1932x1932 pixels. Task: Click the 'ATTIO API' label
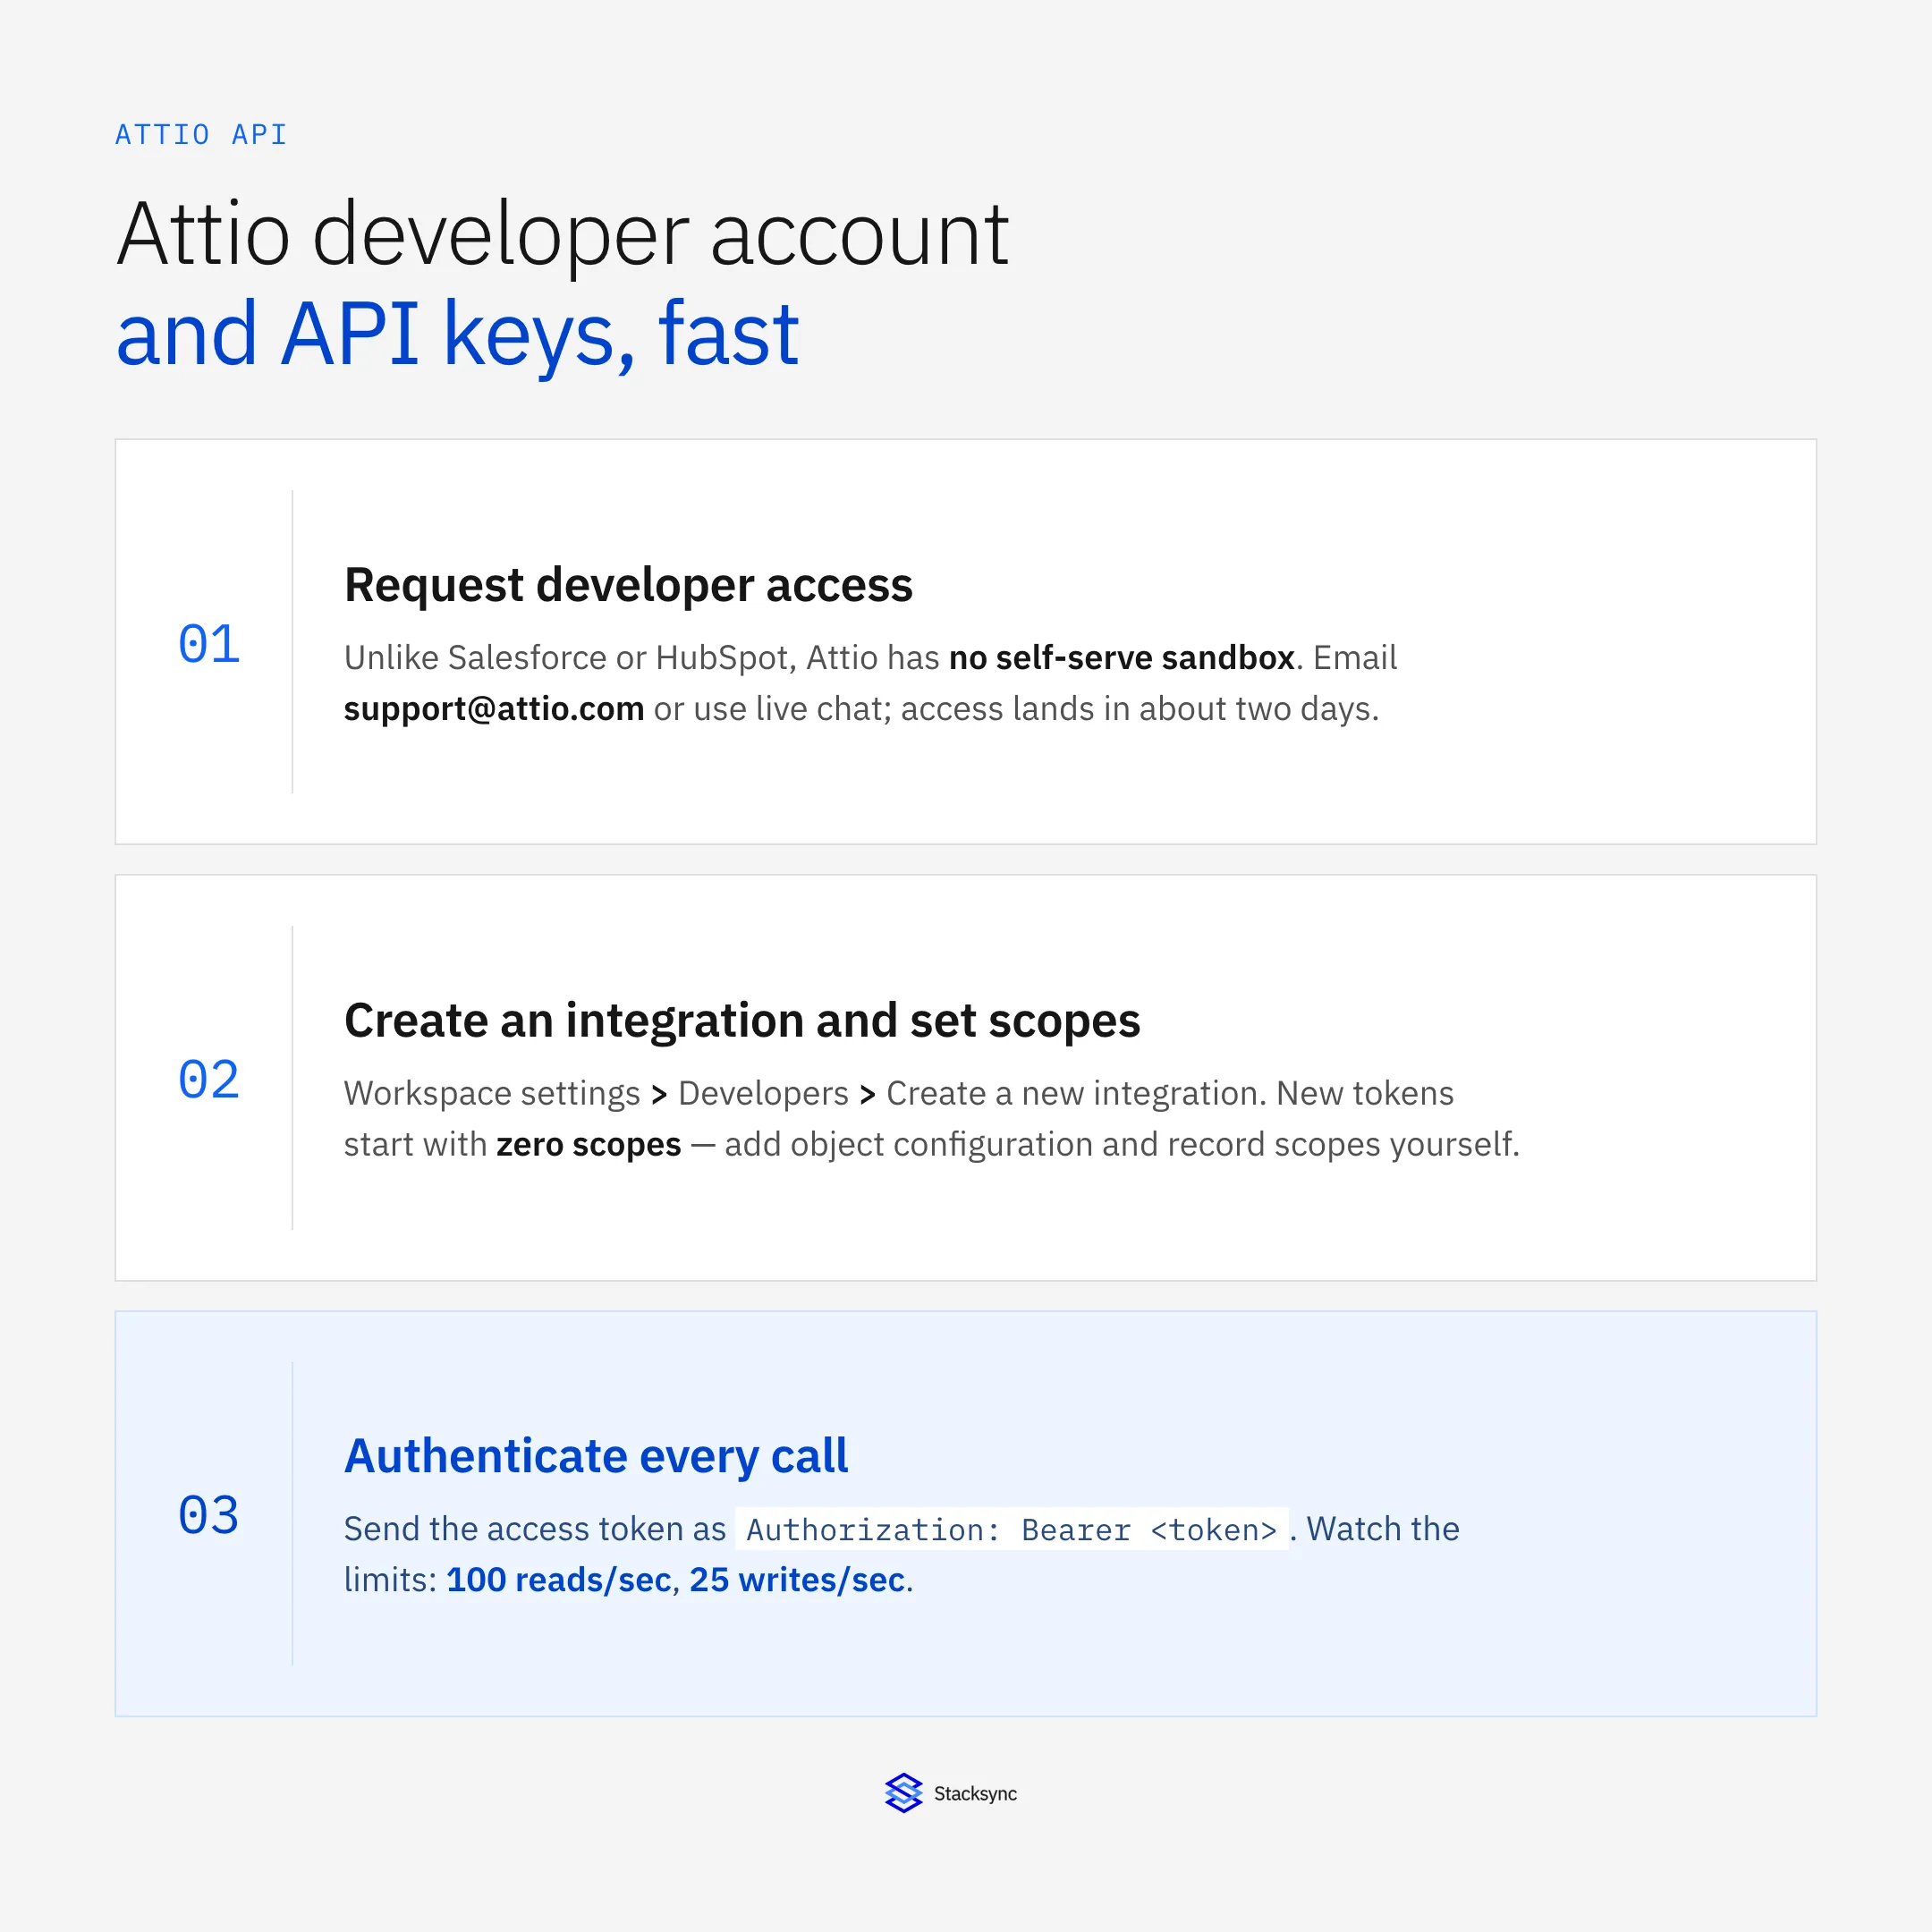[x=201, y=134]
